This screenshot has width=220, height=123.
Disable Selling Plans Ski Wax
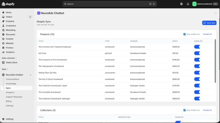pyautogui.click(x=197, y=73)
